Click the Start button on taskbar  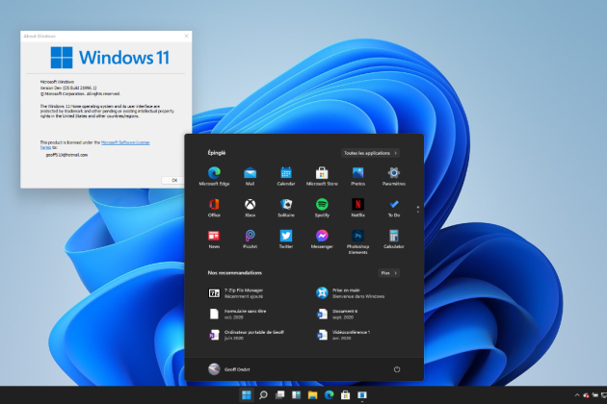[247, 394]
